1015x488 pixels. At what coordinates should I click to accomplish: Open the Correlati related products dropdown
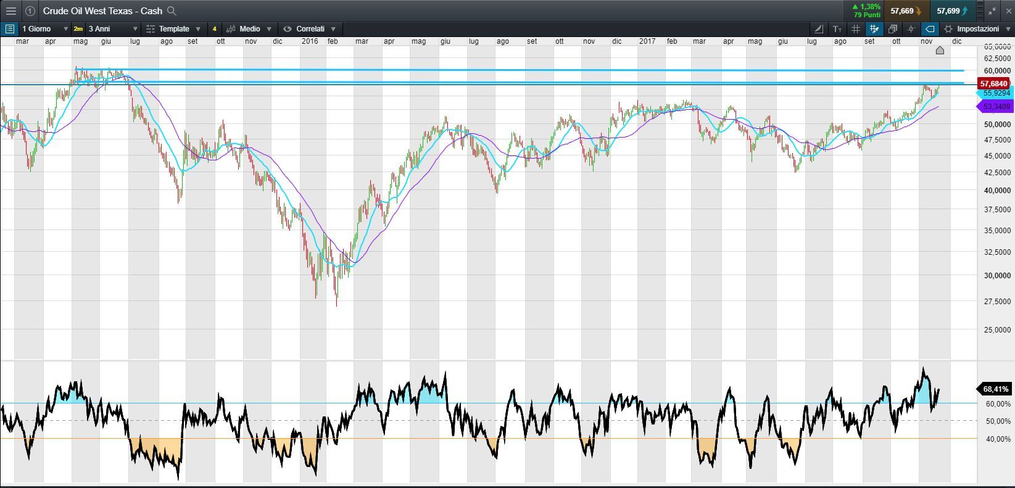pyautogui.click(x=310, y=29)
